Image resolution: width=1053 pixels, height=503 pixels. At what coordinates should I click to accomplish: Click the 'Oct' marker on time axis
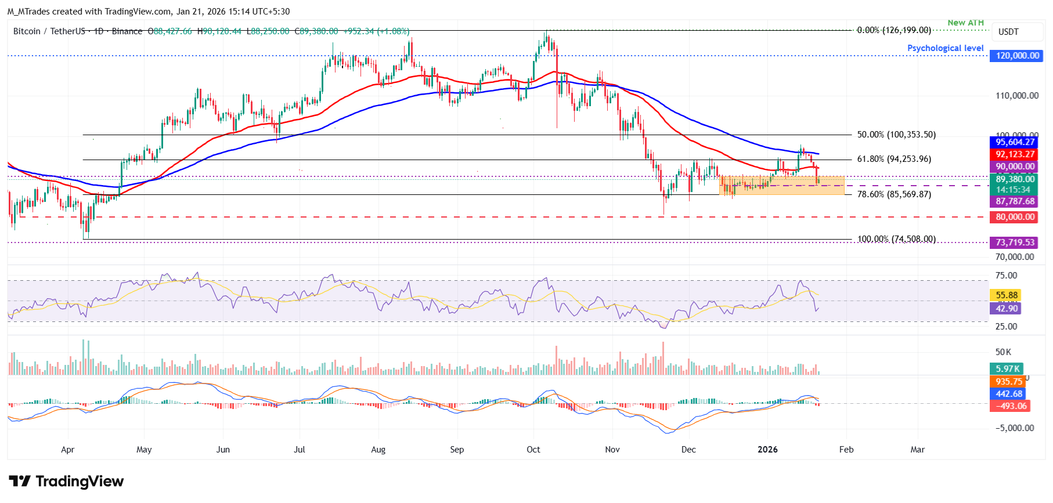click(x=533, y=450)
